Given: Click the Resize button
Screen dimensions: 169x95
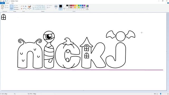Looking at the screenshot, I should tap(16, 7).
